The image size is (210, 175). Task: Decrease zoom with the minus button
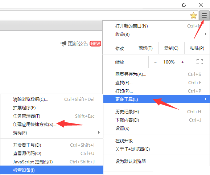coord(155,62)
